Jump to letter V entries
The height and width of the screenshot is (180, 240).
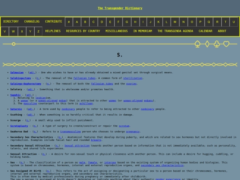(5, 32)
